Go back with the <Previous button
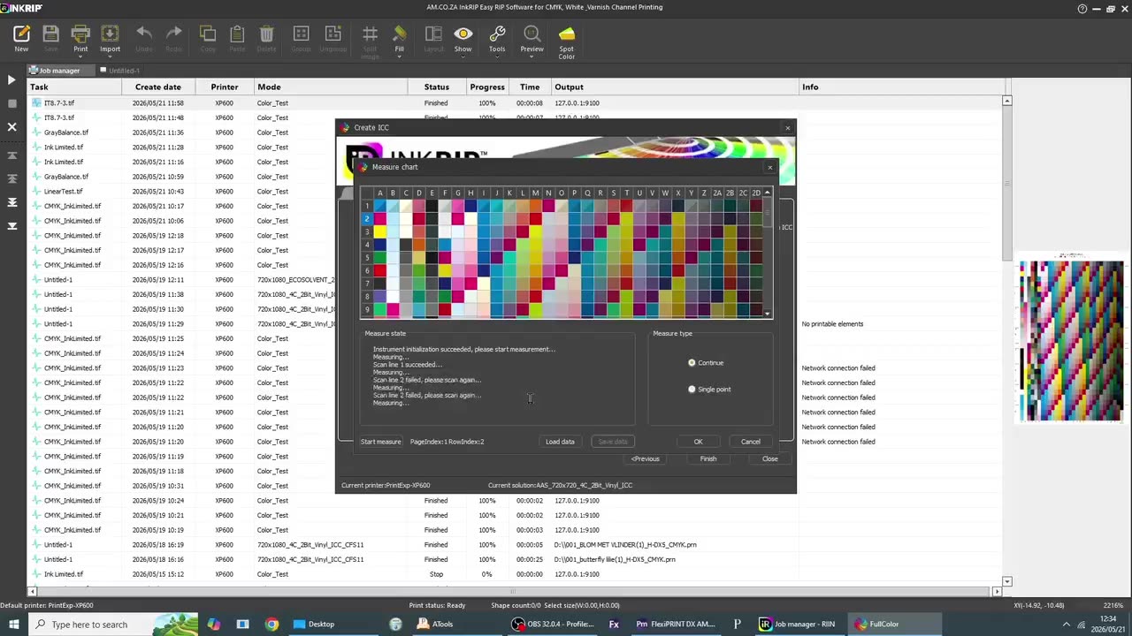 point(646,459)
